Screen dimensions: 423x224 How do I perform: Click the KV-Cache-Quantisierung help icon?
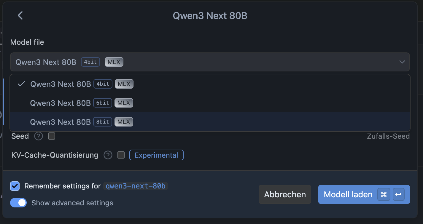108,155
